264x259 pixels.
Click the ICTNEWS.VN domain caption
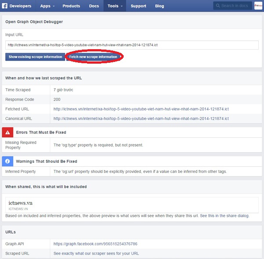pos(18,209)
